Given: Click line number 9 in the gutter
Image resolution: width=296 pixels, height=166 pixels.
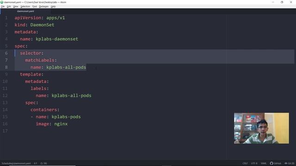Looking at the screenshot, I should point(6,74).
